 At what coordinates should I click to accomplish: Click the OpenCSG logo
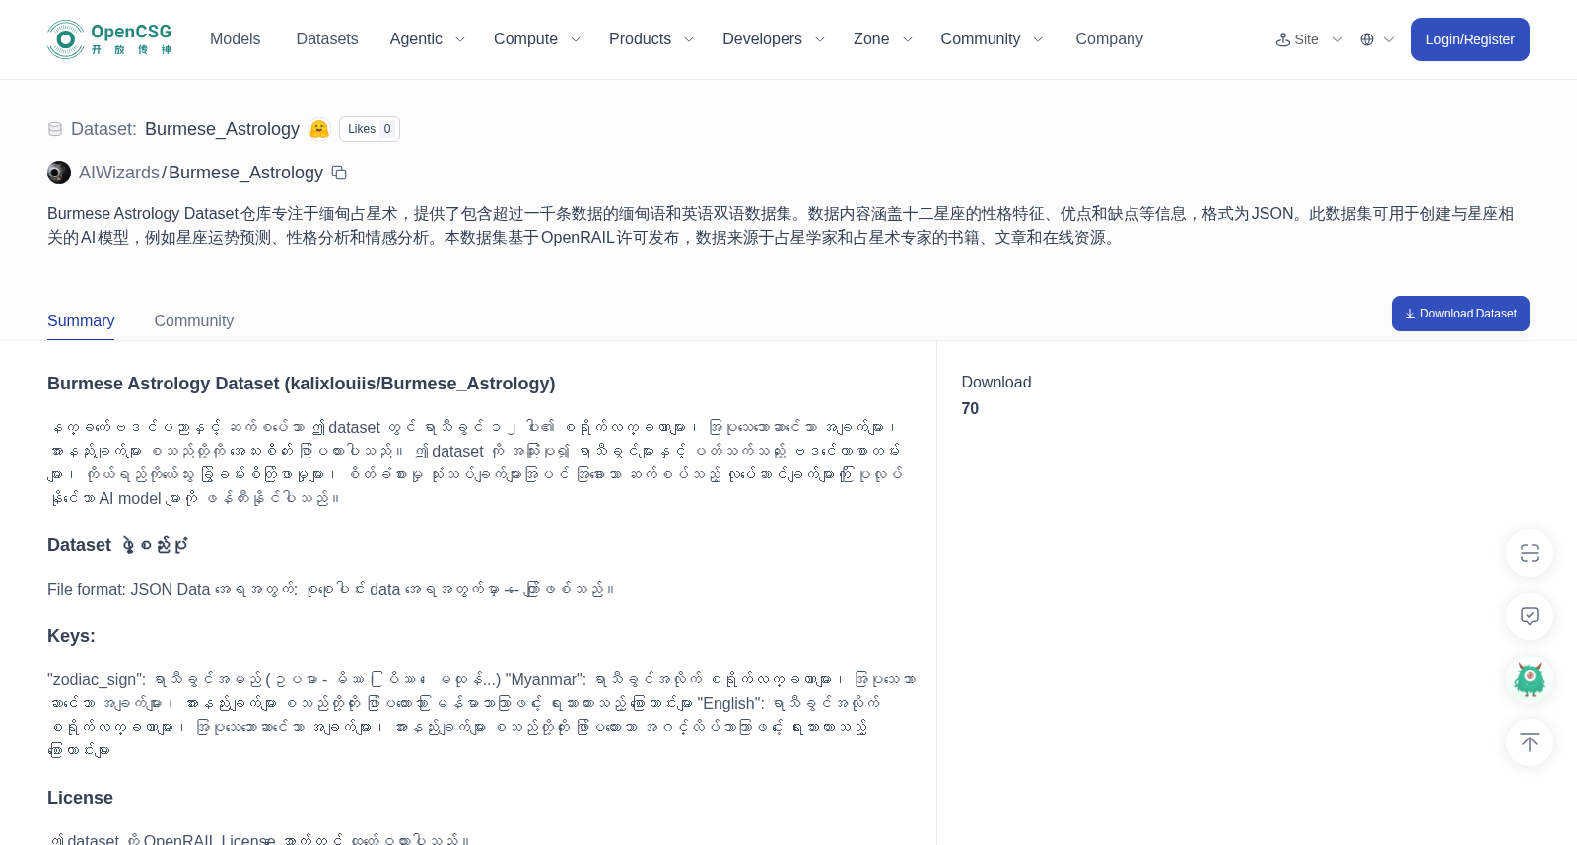[x=109, y=39]
